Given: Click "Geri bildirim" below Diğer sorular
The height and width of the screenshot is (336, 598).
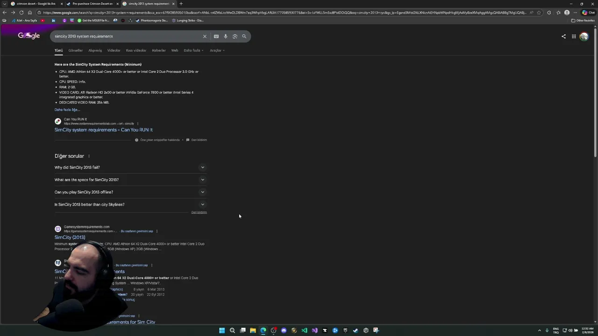Looking at the screenshot, I should click(x=199, y=212).
